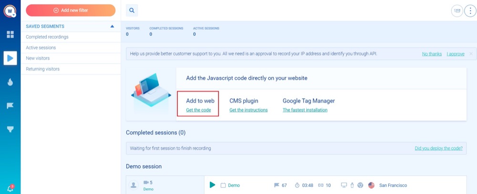Open heatmaps flame icon in sidebar
Screen dimensions: 477x194
pos(10,82)
